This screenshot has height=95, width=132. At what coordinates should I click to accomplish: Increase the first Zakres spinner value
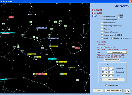[106, 75]
